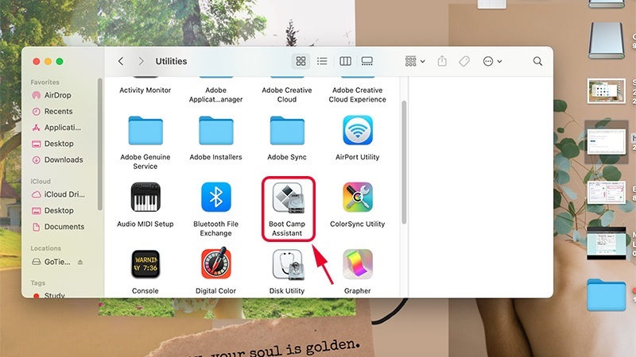
Task: Switch to list view
Action: [x=322, y=61]
